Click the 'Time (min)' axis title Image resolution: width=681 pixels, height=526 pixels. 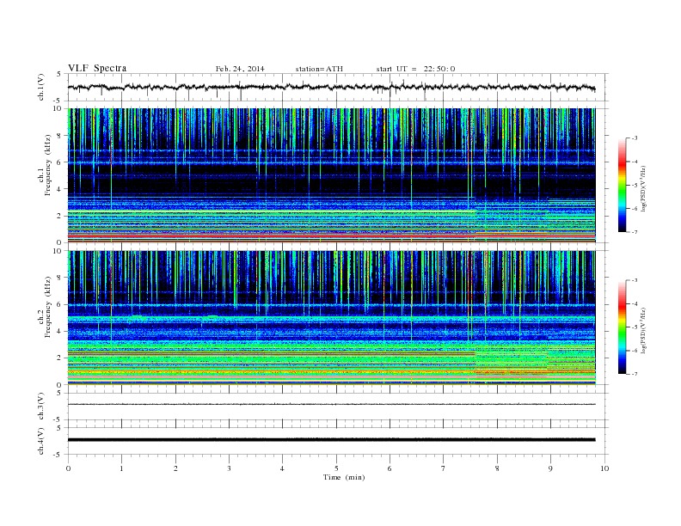tap(344, 477)
